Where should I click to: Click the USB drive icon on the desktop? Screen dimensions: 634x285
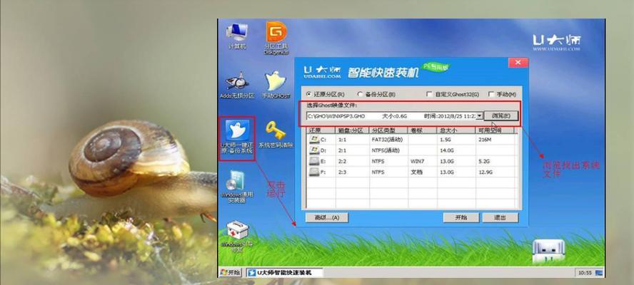click(548, 250)
